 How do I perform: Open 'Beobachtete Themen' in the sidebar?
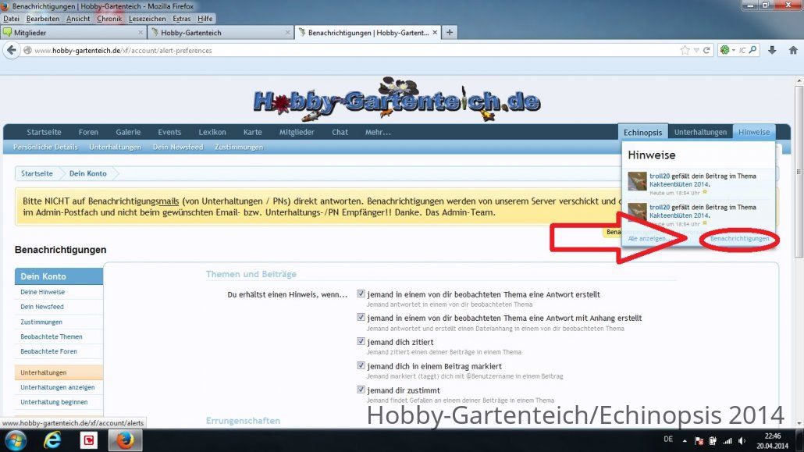point(52,336)
